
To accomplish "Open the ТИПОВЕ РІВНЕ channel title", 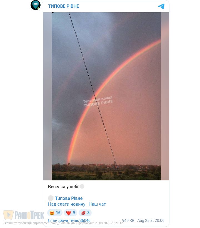I will point(64,6).
